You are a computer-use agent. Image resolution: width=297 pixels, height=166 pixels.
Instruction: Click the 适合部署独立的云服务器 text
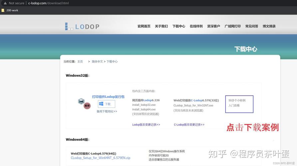click(164, 160)
